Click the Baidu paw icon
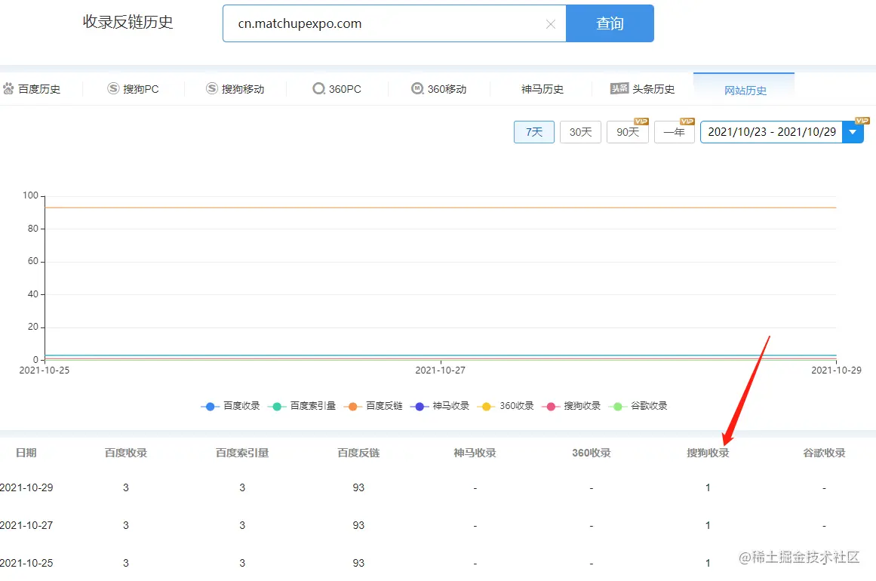 [x=8, y=88]
